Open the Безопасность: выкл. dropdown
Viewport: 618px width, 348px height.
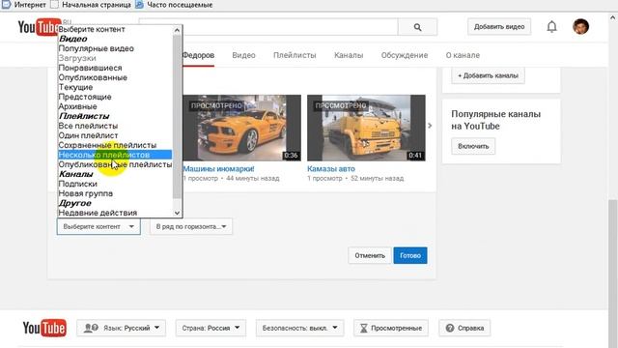[x=300, y=328]
